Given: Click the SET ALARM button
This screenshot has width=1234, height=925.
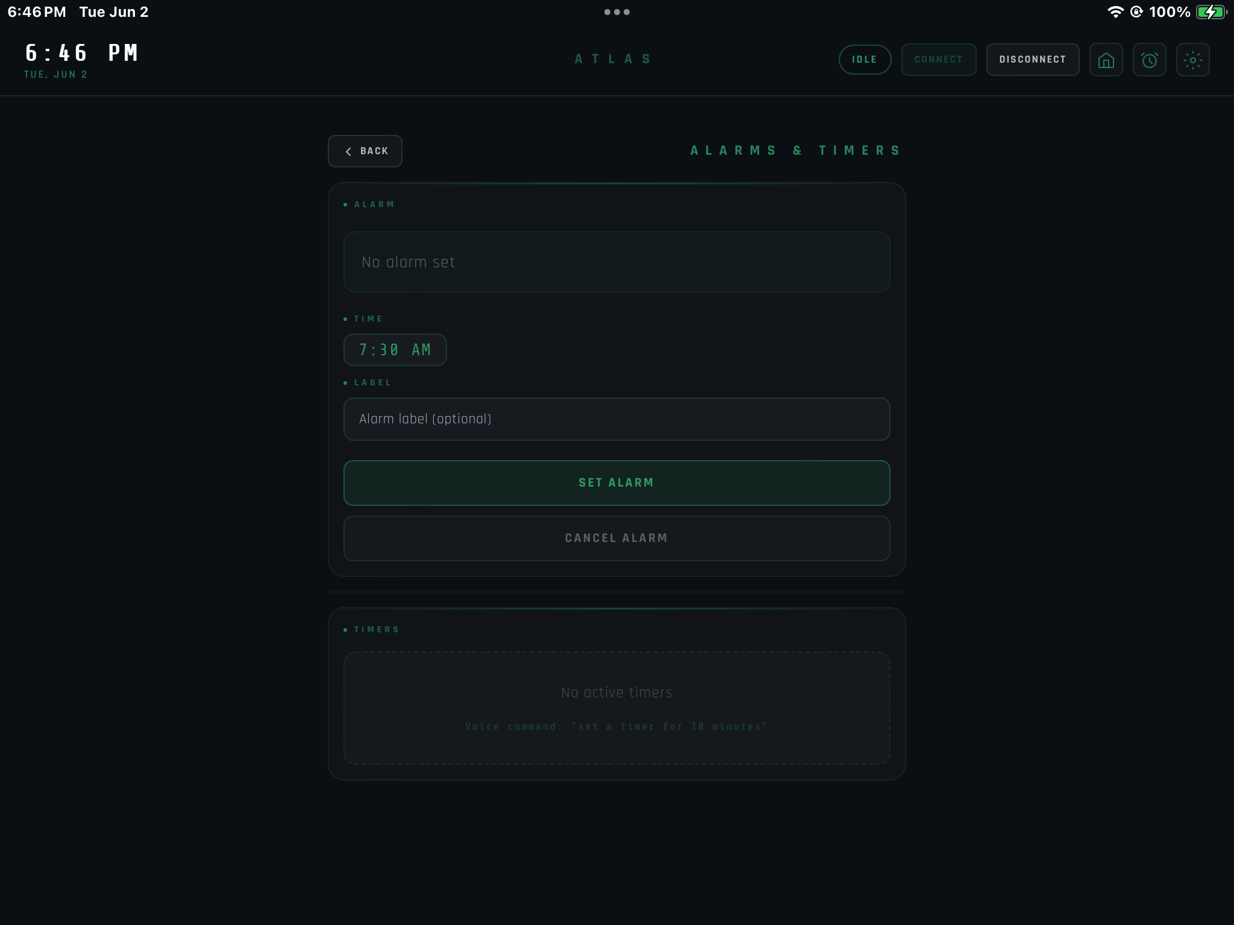Looking at the screenshot, I should tap(616, 483).
